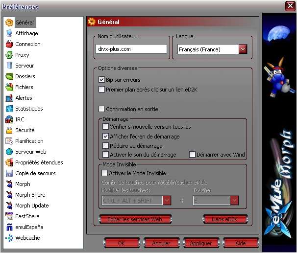Viewport: 297px width, 253px height.
Task: Click the Propriétés étendues gear icon
Action: coord(9,162)
